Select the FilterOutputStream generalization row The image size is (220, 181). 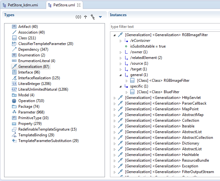coord(169,172)
